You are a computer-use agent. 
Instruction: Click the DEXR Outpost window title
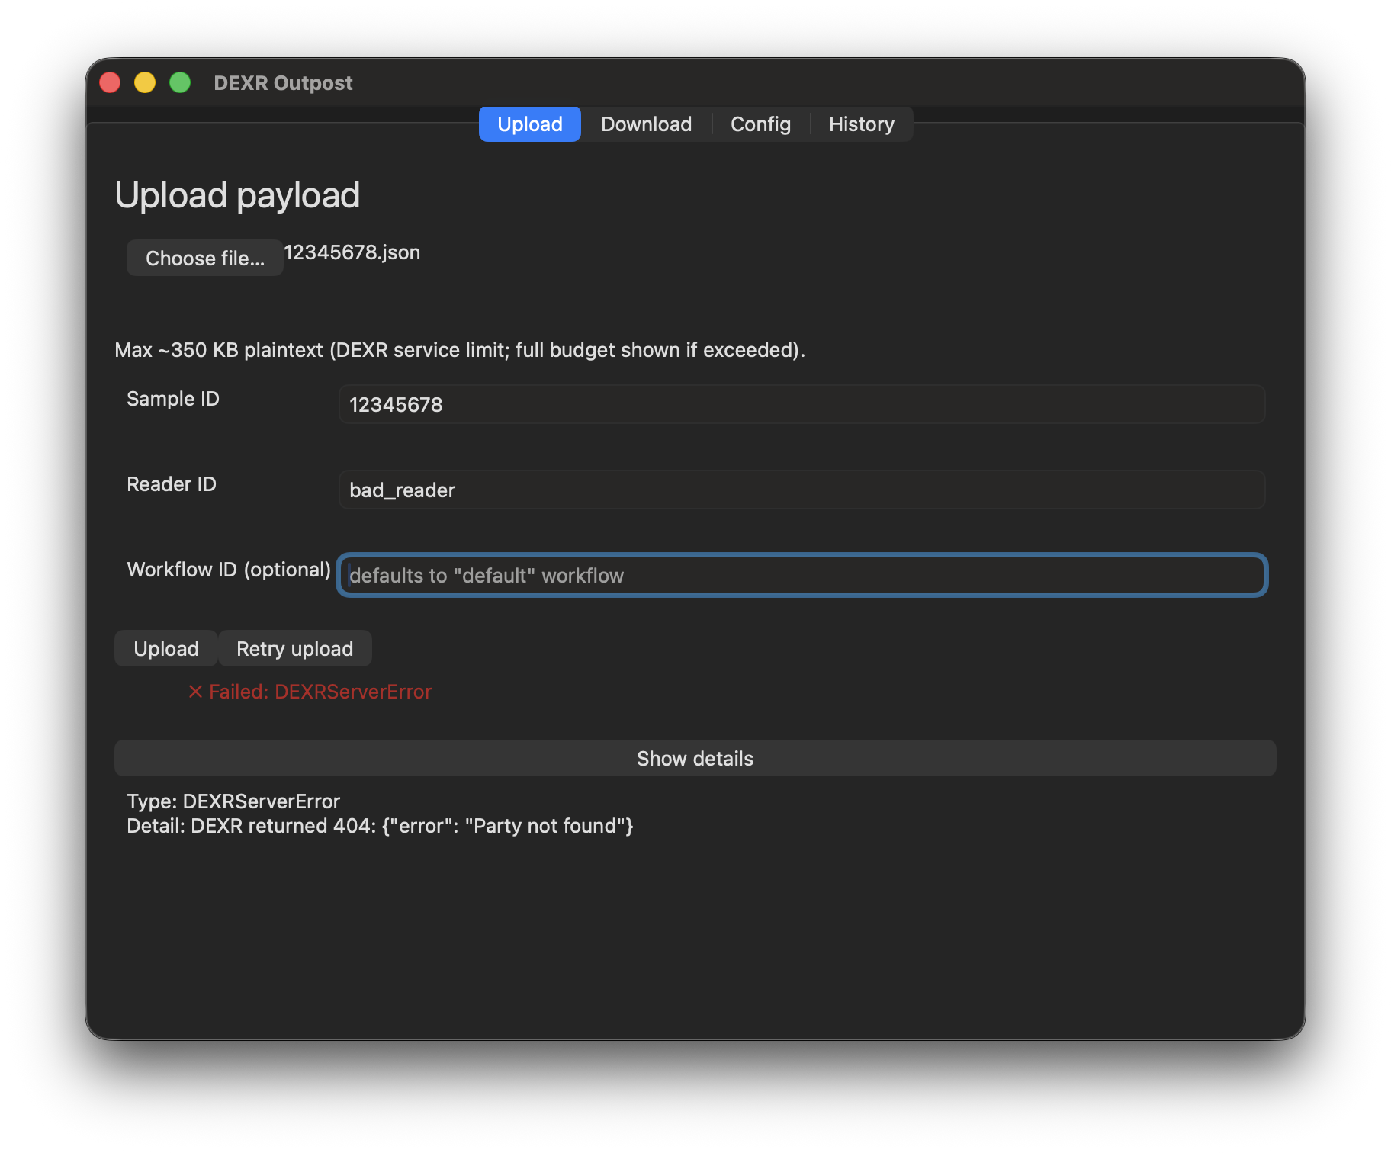coord(283,83)
